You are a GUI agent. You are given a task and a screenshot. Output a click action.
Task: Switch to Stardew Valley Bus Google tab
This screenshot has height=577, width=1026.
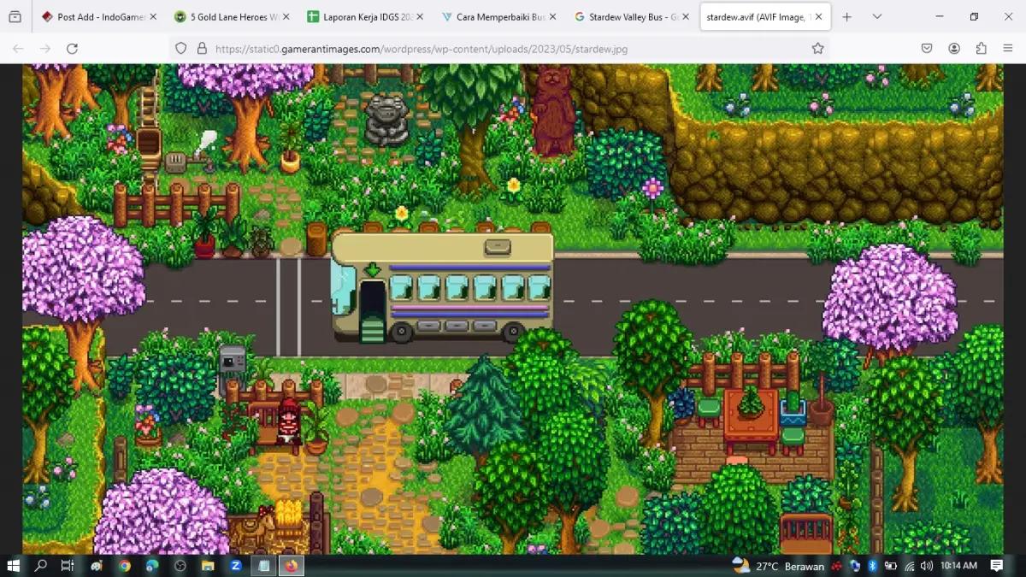(631, 16)
